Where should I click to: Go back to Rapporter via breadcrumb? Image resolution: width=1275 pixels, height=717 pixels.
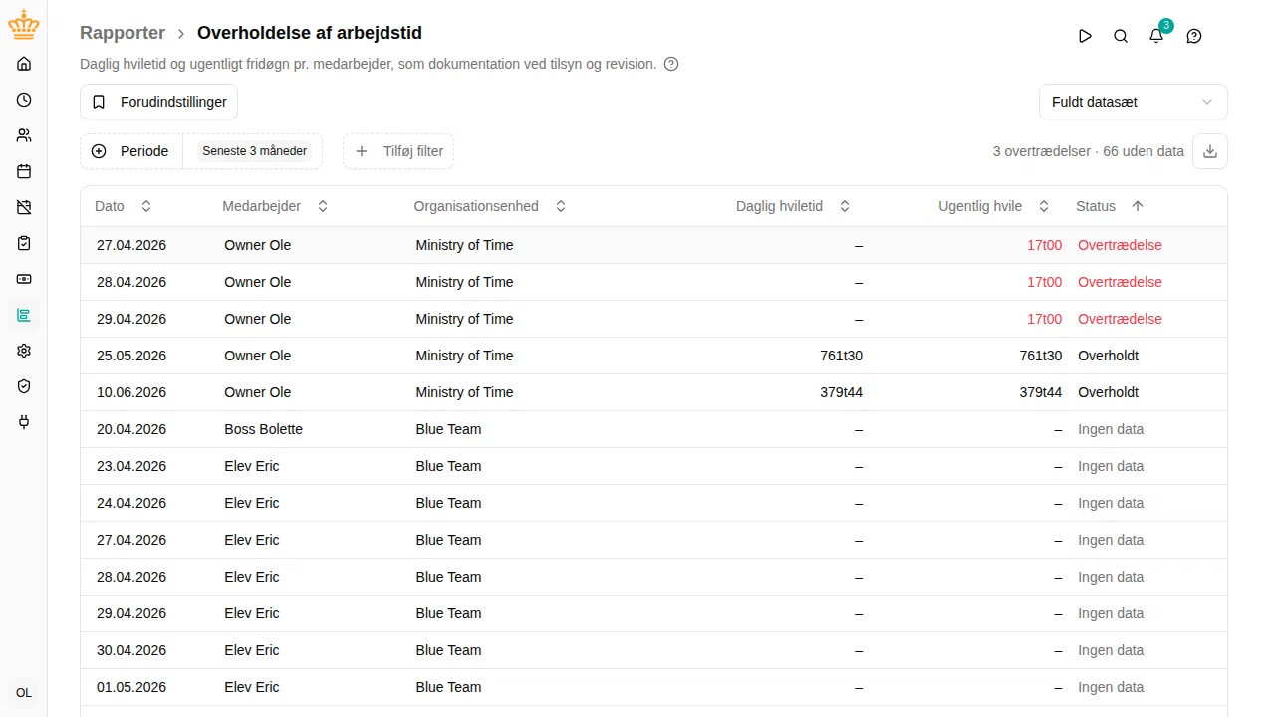(123, 33)
